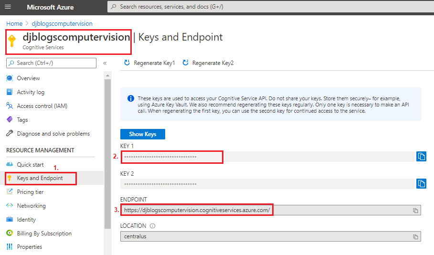434x255 pixels.
Task: Click the Billing By Subscription icon
Action: [10, 233]
